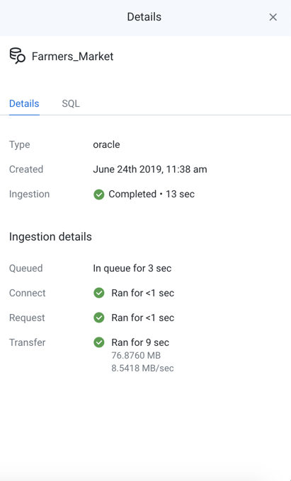Image resolution: width=291 pixels, height=481 pixels.
Task: Click the '76.8760 MB' transfer size
Action: click(136, 356)
